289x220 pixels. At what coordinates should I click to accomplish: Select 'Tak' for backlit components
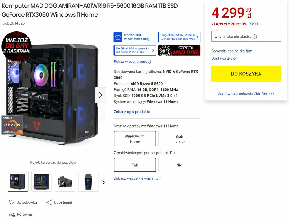pyautogui.click(x=135, y=165)
